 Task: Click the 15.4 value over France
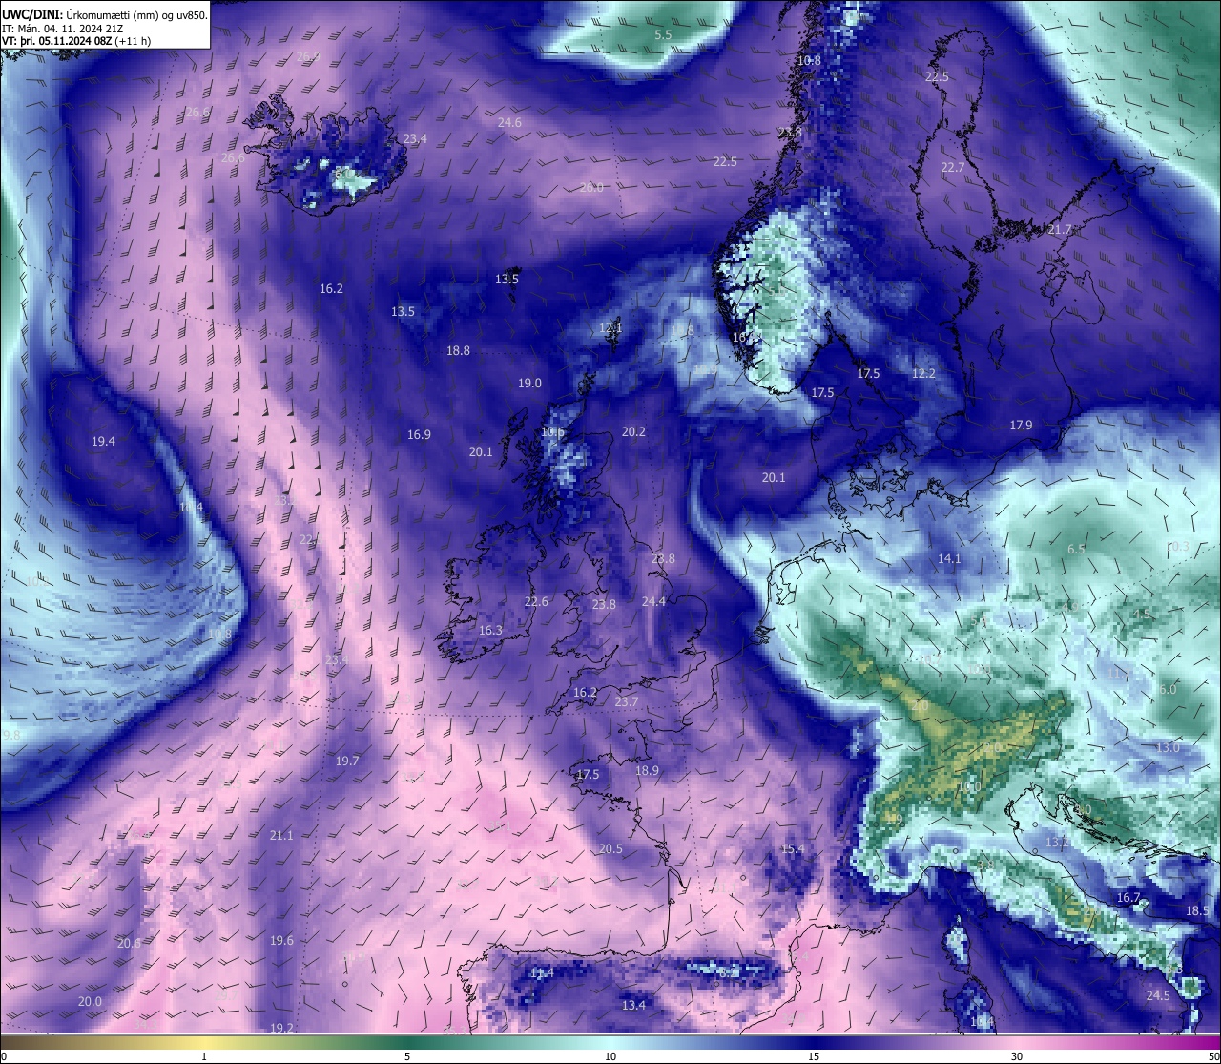tap(793, 848)
